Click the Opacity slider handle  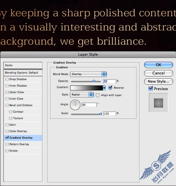click(x=94, y=81)
